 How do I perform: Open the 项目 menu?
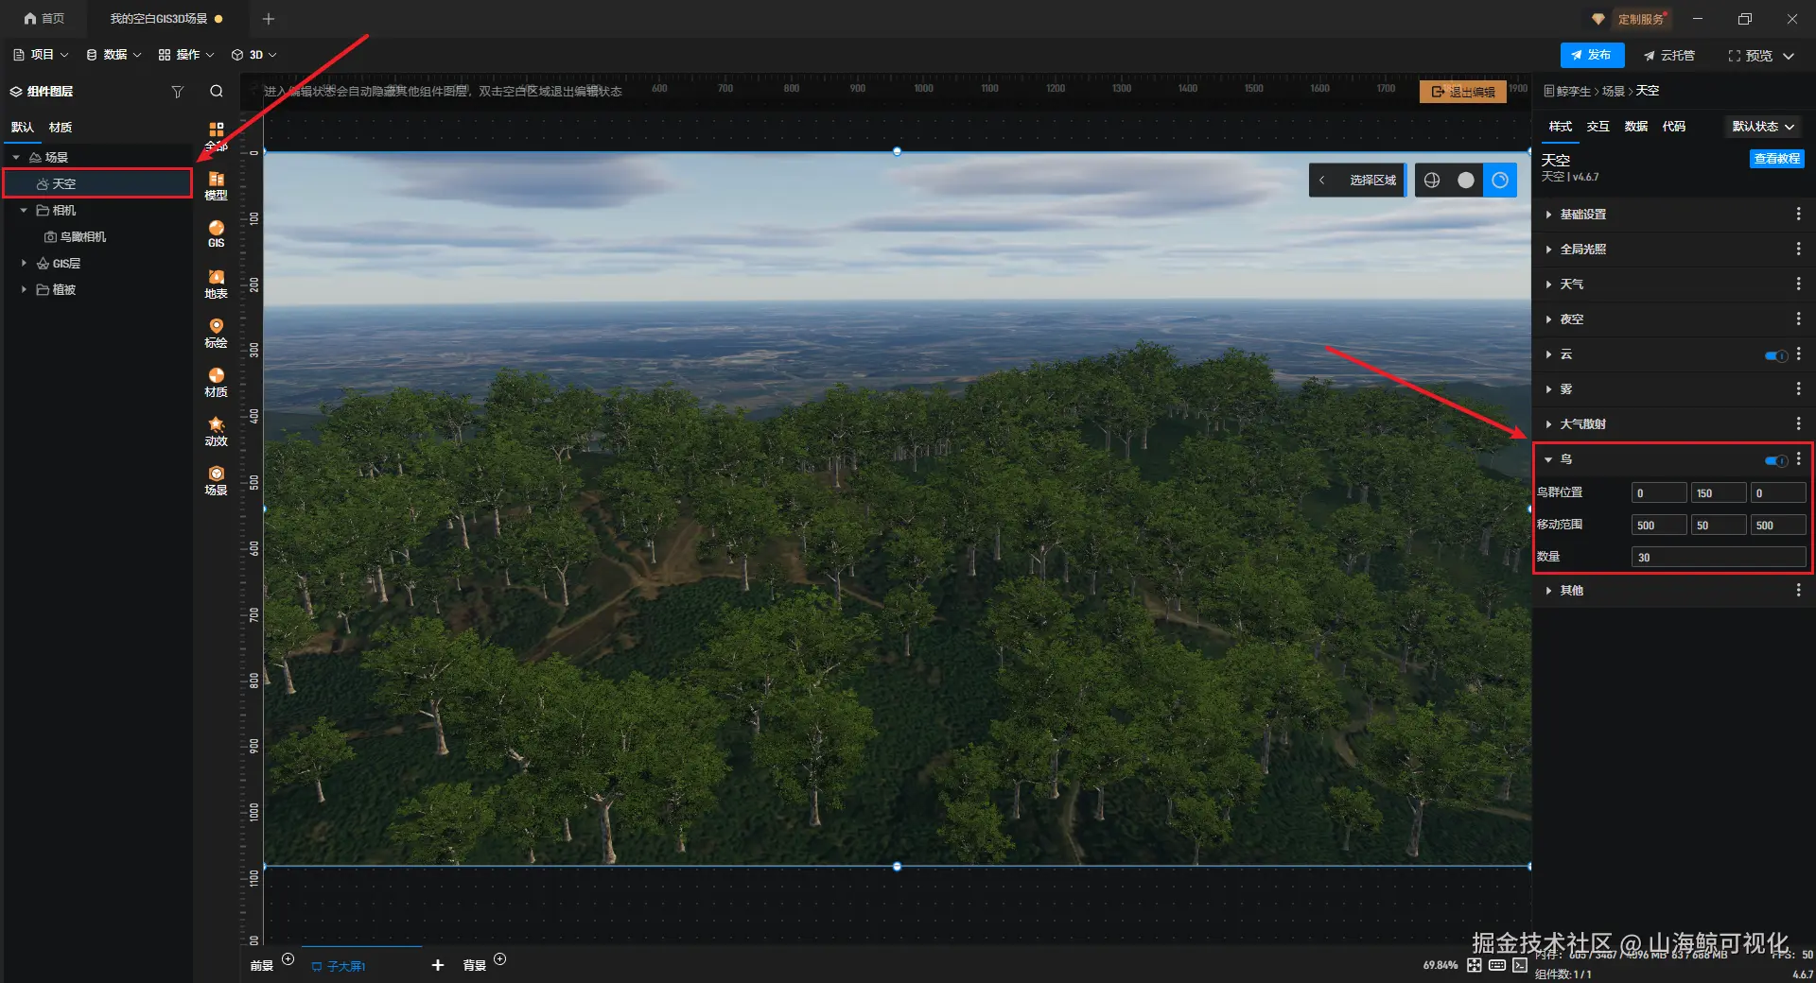[42, 55]
